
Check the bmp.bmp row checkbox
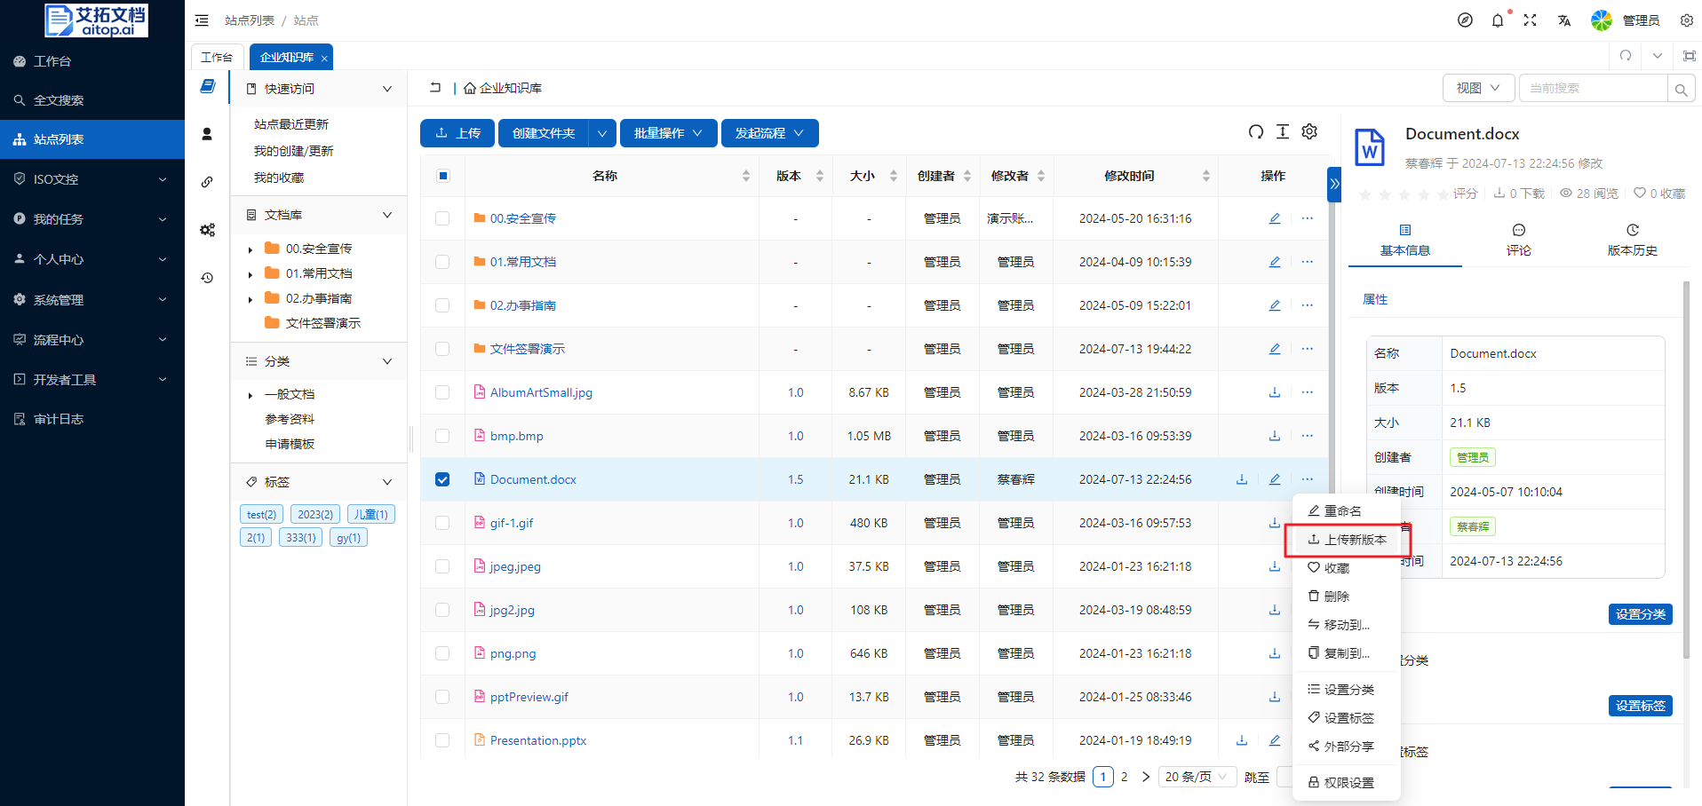coord(442,436)
